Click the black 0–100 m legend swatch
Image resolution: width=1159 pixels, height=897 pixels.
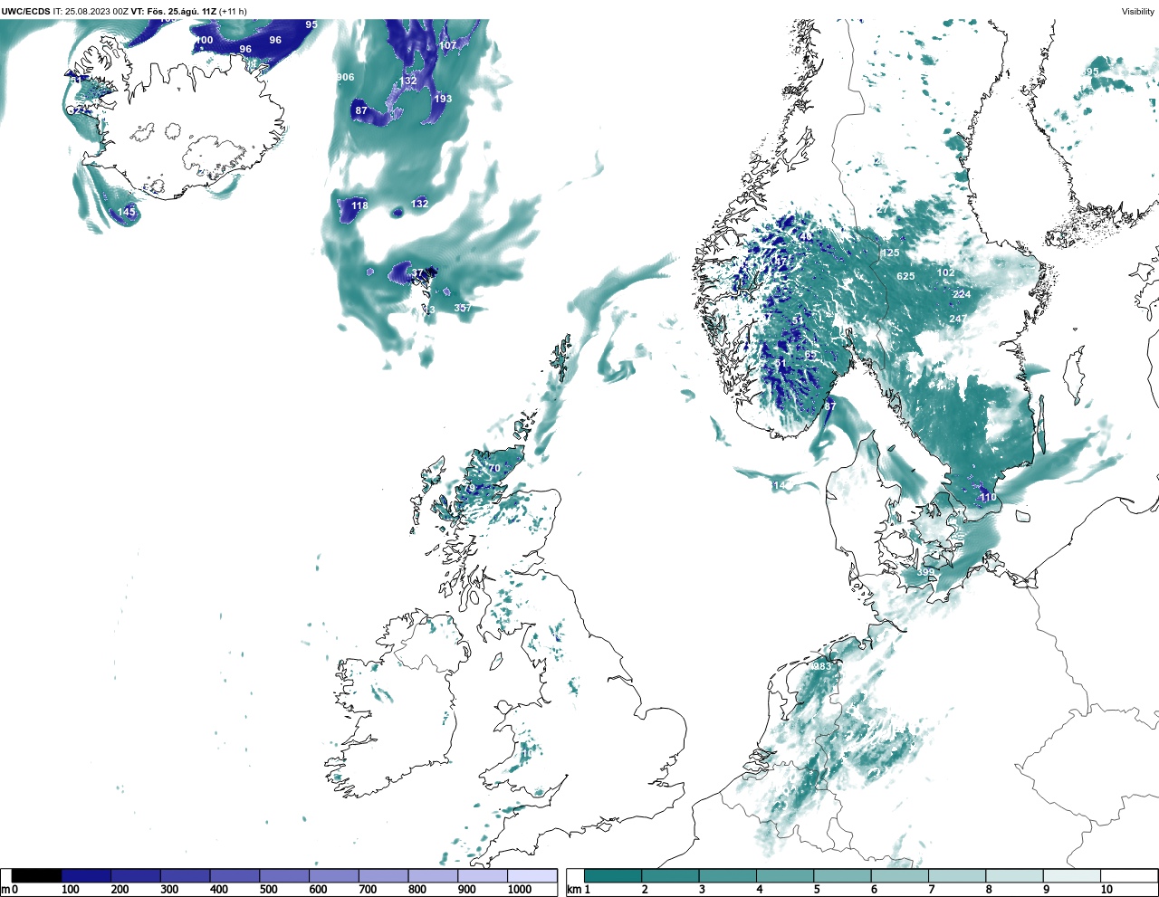pyautogui.click(x=36, y=875)
